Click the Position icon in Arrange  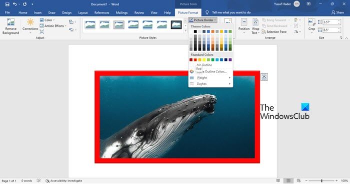pyautogui.click(x=244, y=22)
